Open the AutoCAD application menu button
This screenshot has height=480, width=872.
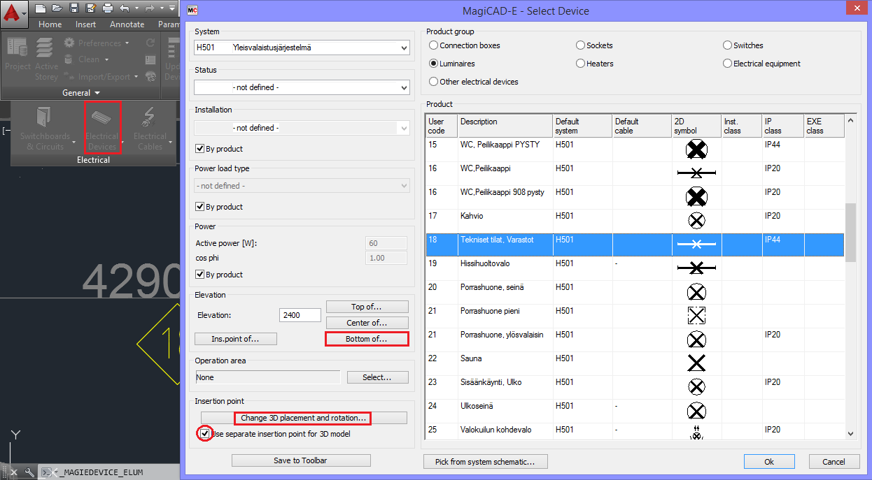point(15,13)
